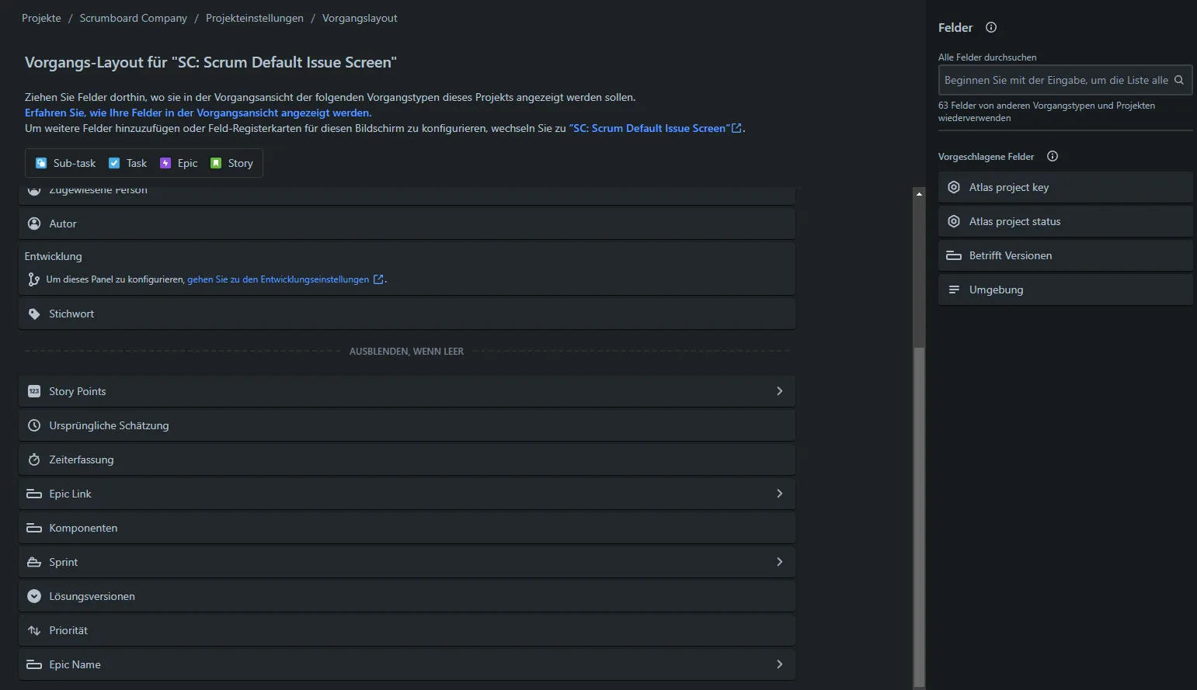
Task: Click the search magnifier icon in field search
Action: pyautogui.click(x=1179, y=80)
